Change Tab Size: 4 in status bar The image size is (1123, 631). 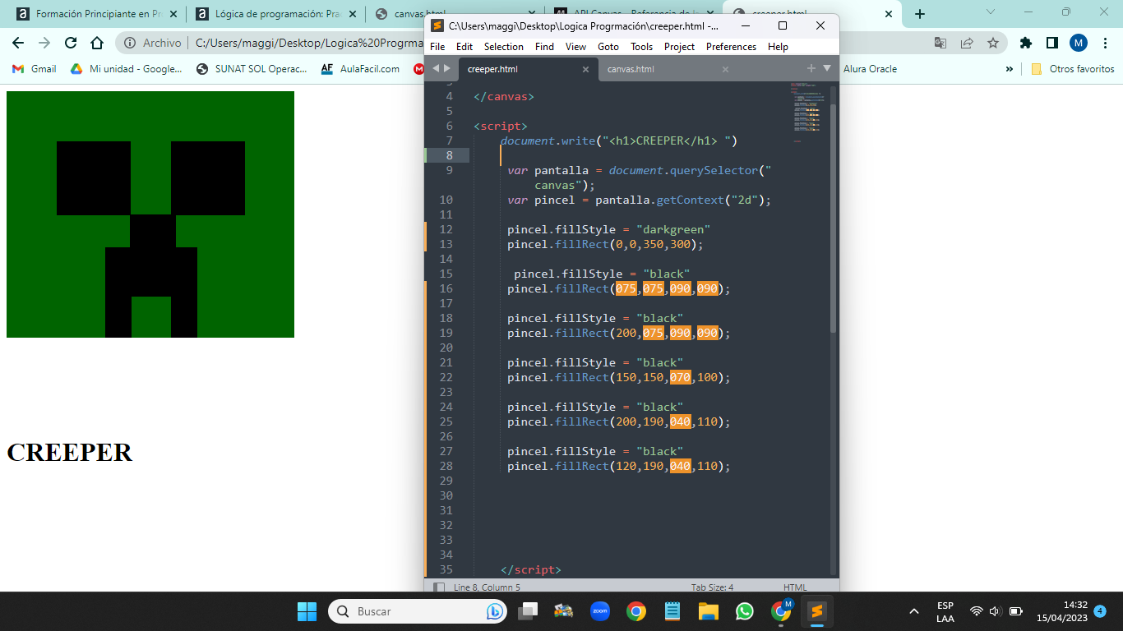point(712,587)
